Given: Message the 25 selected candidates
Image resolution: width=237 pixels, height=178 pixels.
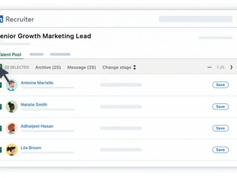Looking at the screenshot, I should tap(81, 67).
